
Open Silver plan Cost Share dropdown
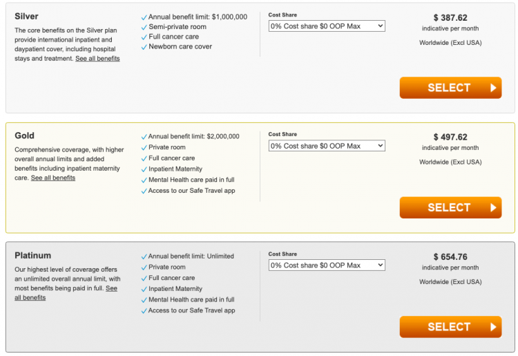pyautogui.click(x=326, y=26)
